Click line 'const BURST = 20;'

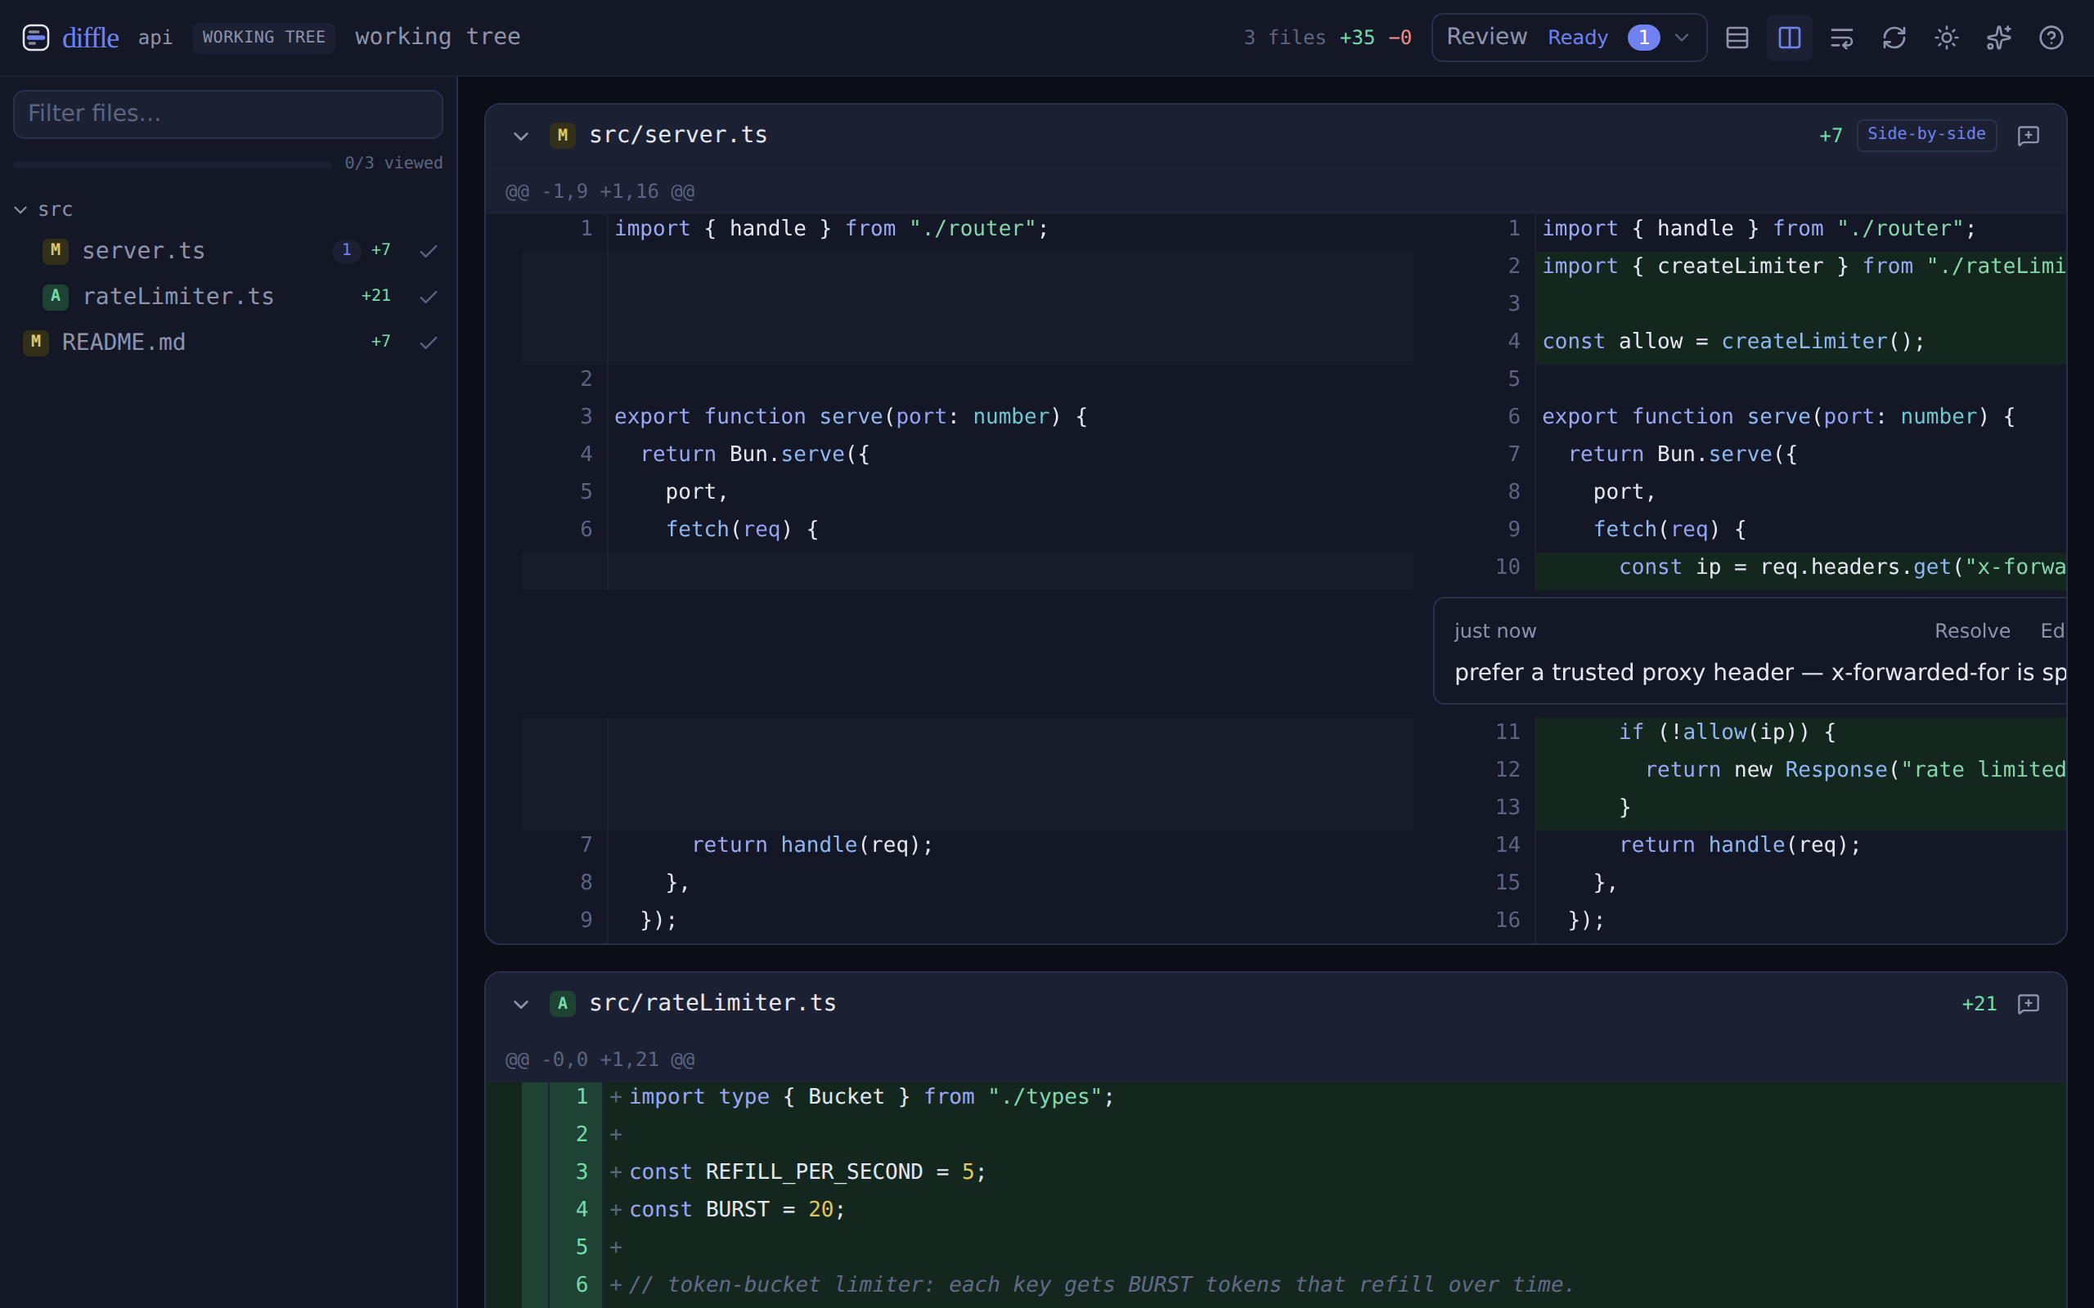click(736, 1209)
